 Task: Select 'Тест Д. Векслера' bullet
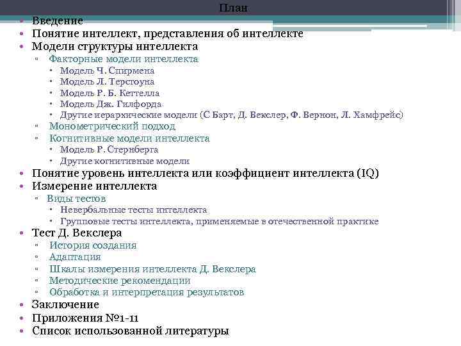(x=77, y=233)
